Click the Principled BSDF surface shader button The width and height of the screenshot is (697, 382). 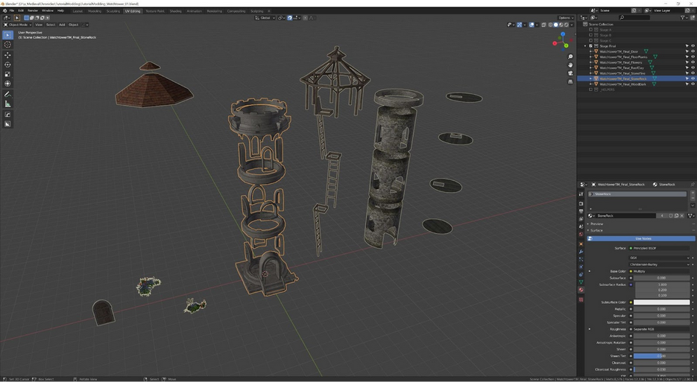click(660, 248)
